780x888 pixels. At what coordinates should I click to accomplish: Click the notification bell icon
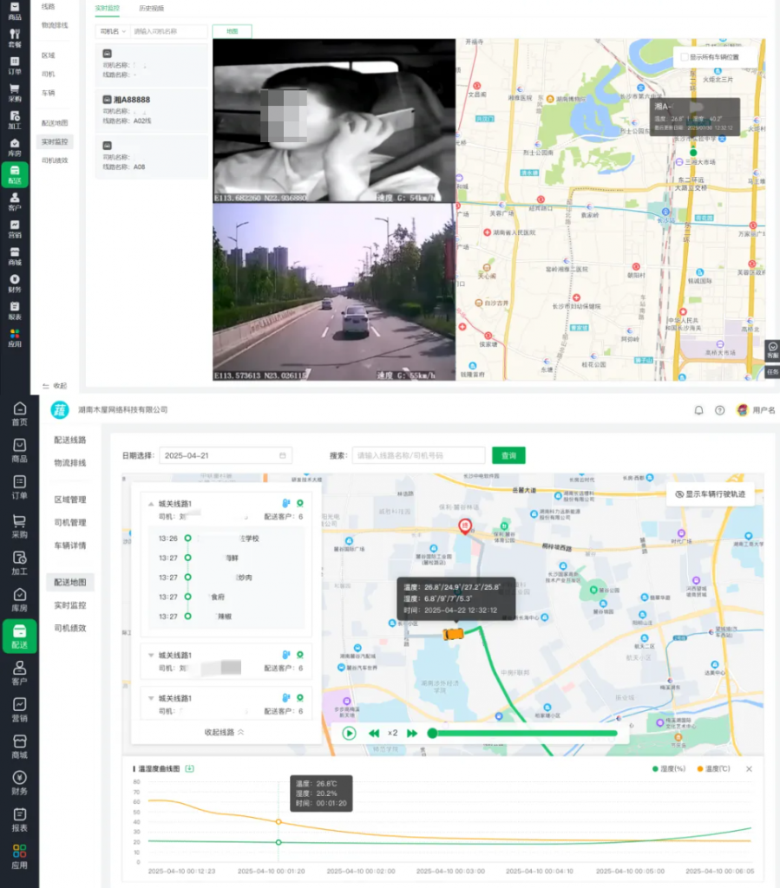click(698, 410)
